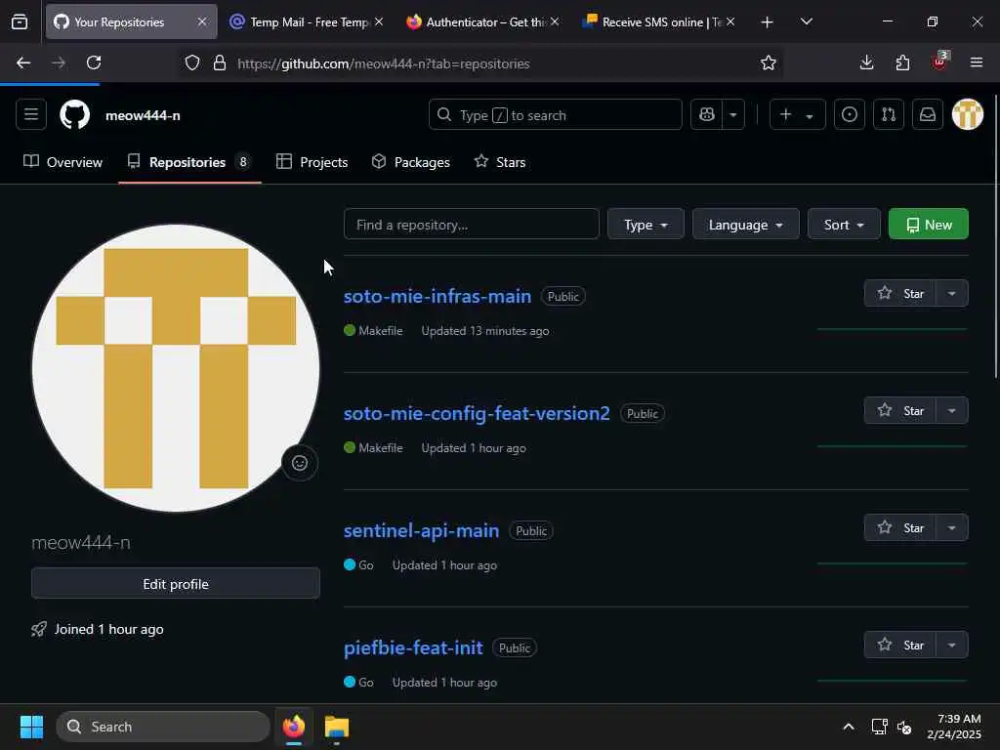Select the Repositories tab

click(189, 162)
